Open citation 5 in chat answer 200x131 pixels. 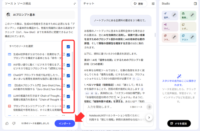pyautogui.click(x=96, y=93)
